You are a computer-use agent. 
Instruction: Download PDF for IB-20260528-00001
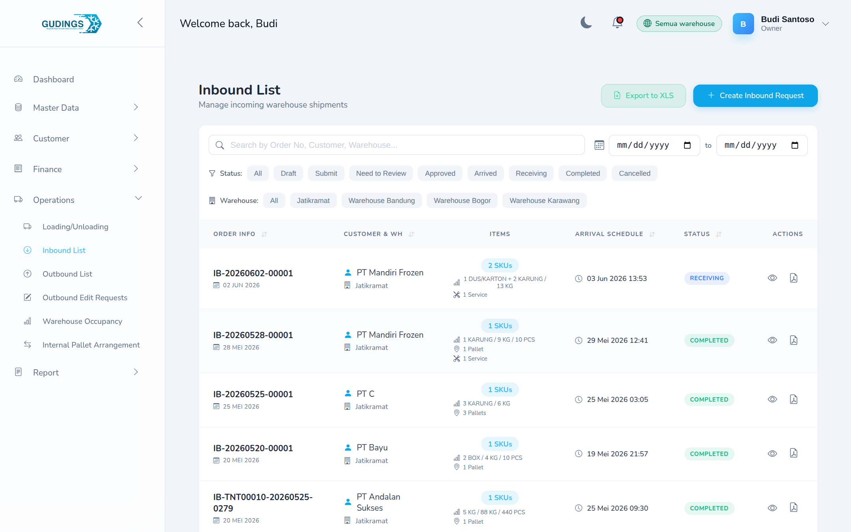tap(793, 340)
